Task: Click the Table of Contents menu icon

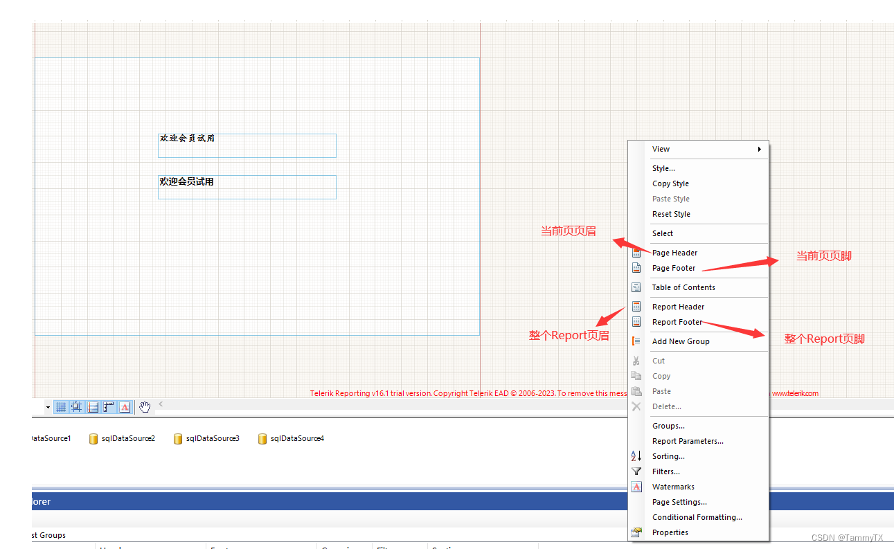Action: (x=636, y=287)
